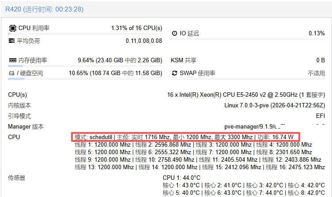Click 核心 7: 44.0°C temperature
Viewport: 332px width, 197px height.
(x=264, y=193)
